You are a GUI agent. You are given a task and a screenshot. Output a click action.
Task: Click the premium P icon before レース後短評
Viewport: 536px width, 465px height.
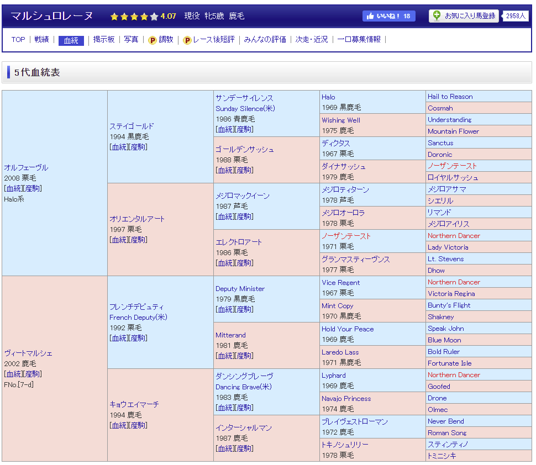(x=187, y=40)
